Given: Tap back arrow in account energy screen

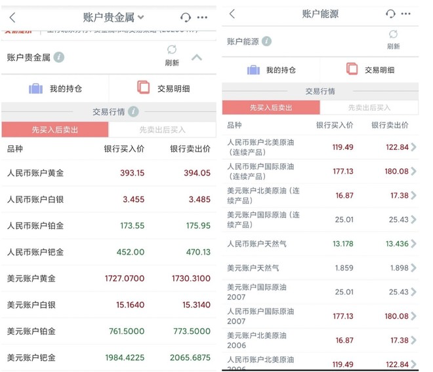Looking at the screenshot, I should coord(232,14).
